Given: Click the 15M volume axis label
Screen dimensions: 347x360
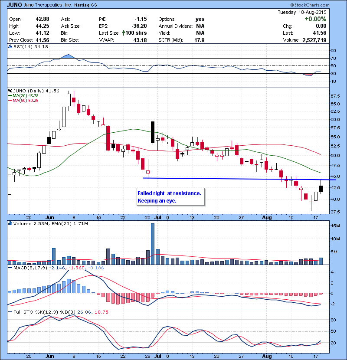Looking at the screenshot, I should tap(335, 226).
